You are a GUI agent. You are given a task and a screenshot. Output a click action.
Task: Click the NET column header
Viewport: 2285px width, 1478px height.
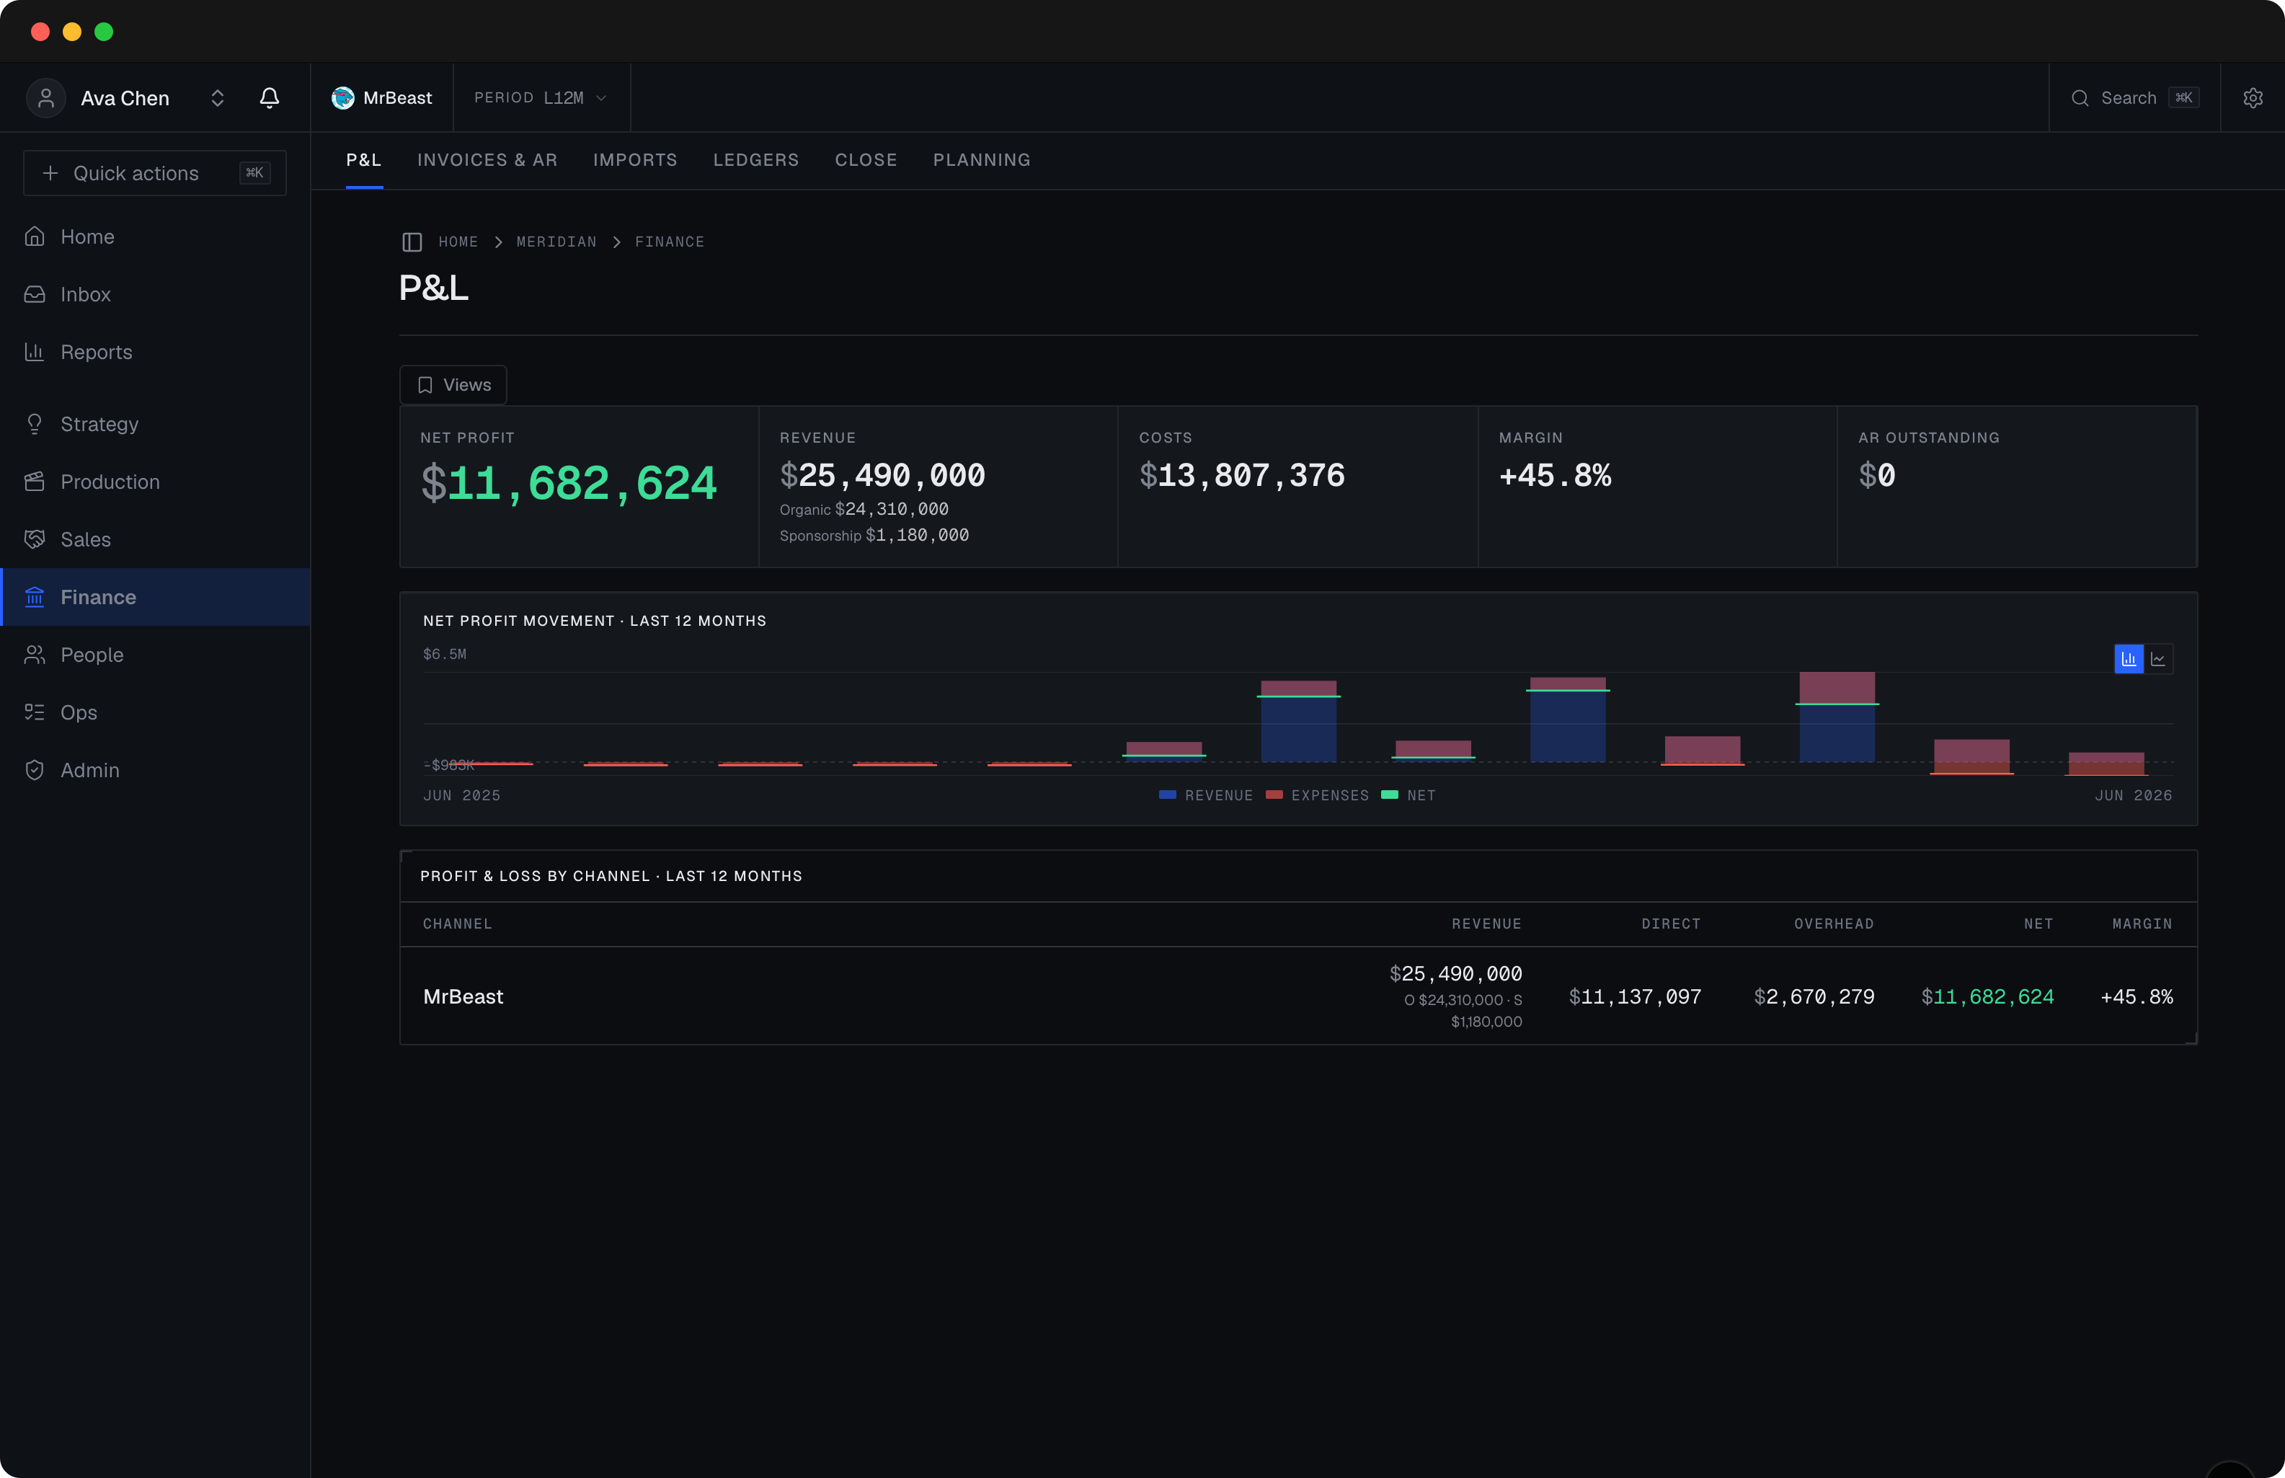pos(2038,924)
